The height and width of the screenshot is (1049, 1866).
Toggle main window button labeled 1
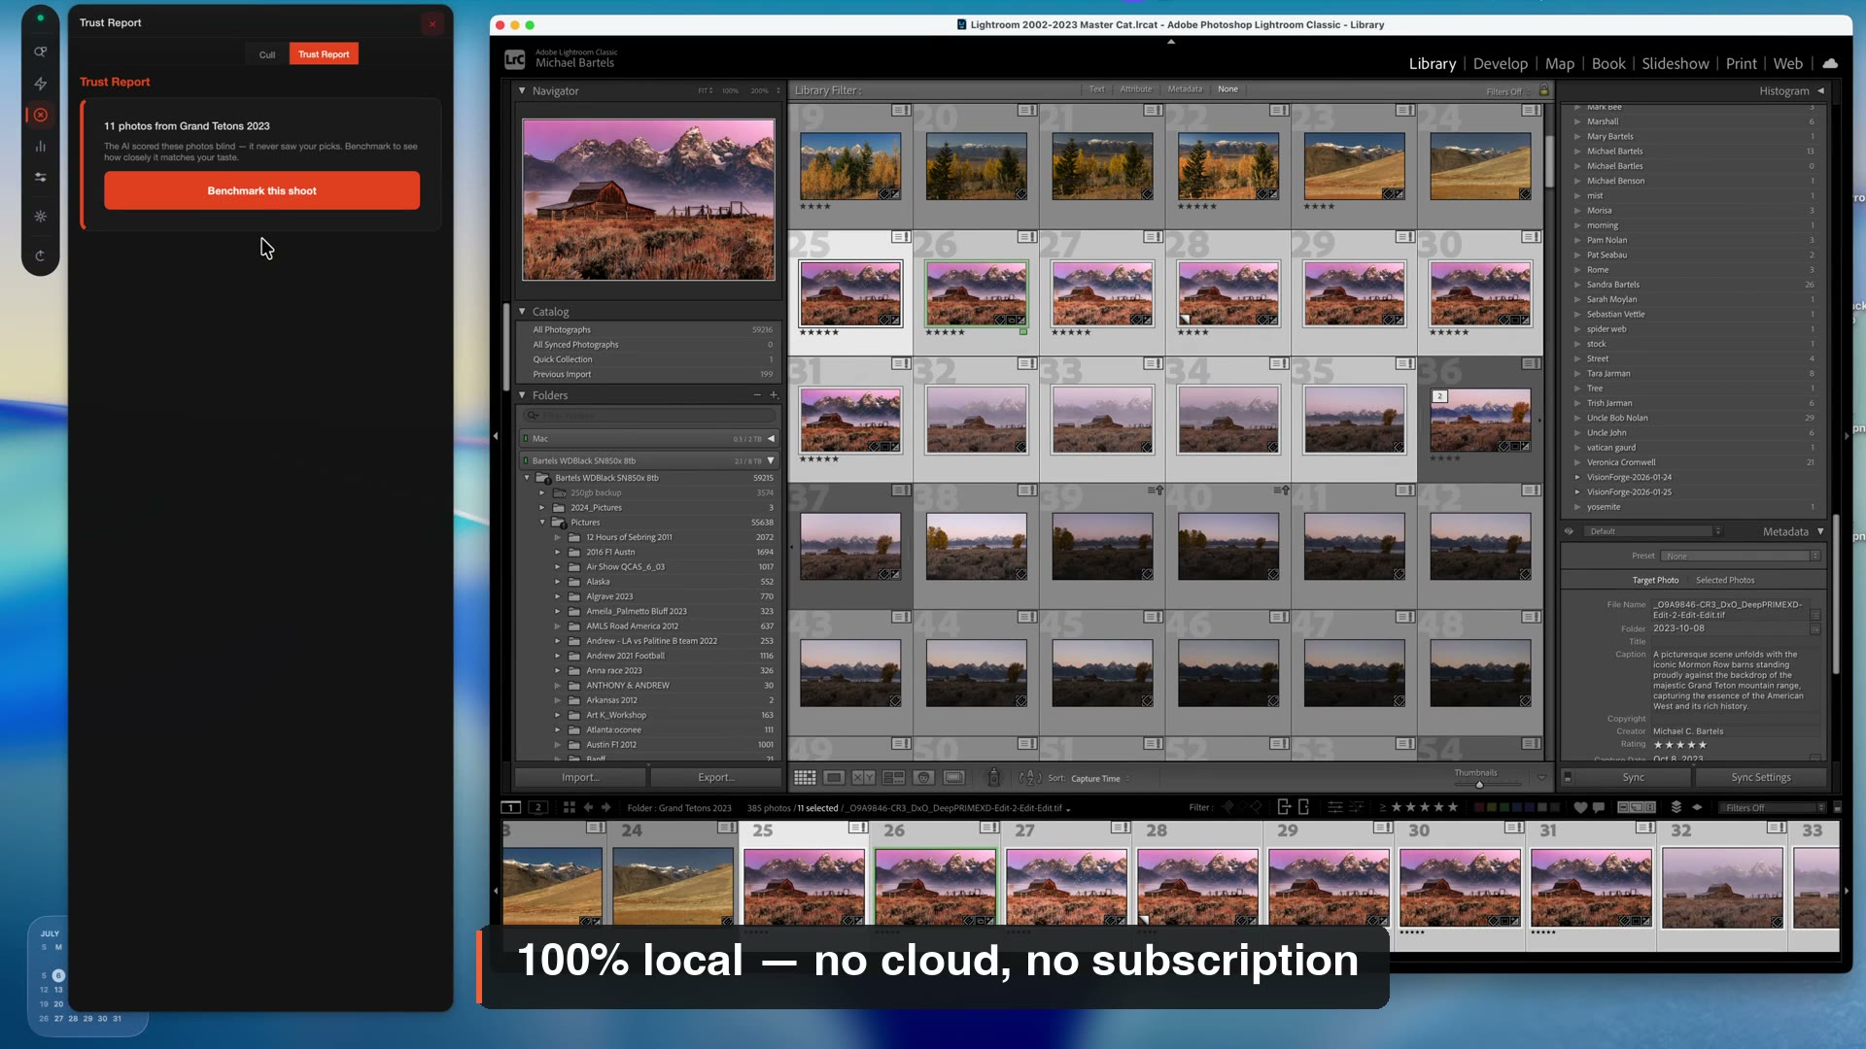pyautogui.click(x=511, y=807)
